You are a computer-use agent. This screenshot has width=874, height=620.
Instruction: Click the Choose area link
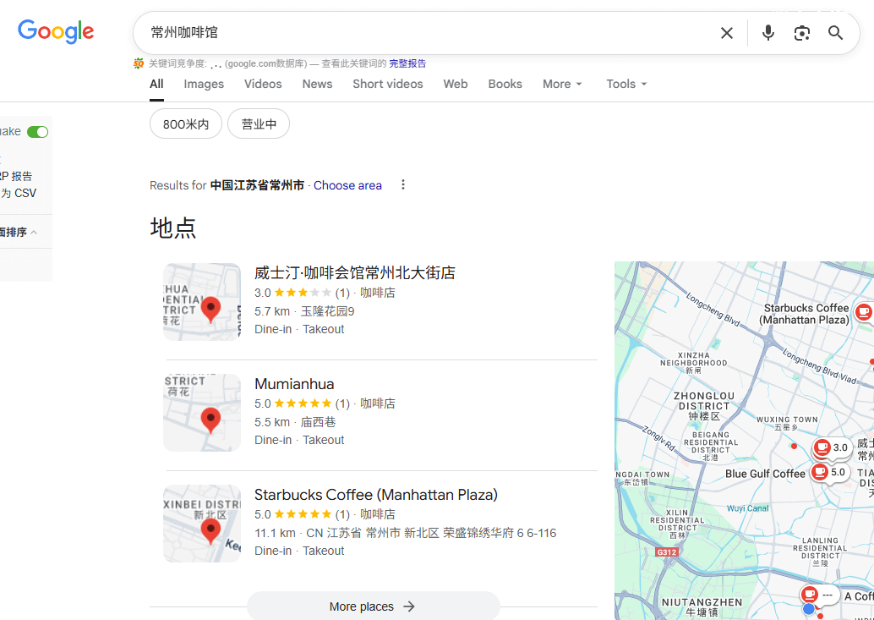coord(347,185)
